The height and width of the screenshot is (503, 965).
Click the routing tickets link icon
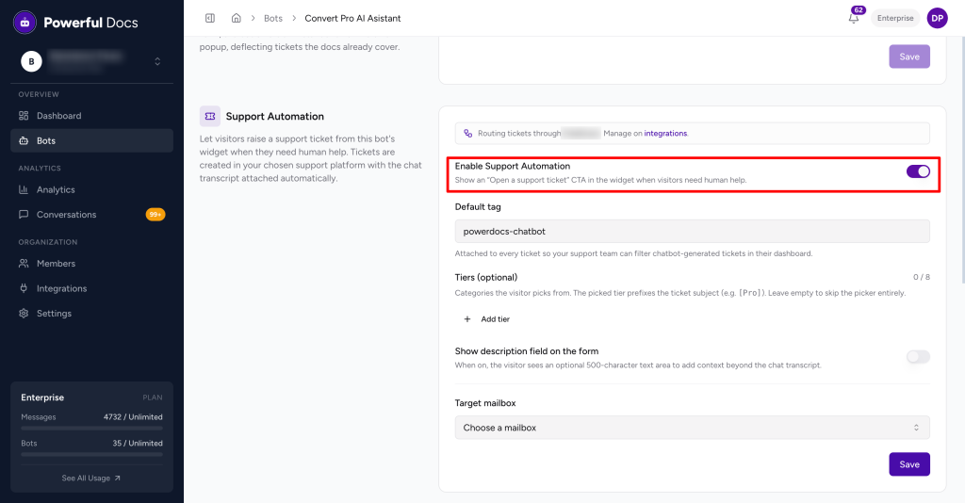[467, 134]
